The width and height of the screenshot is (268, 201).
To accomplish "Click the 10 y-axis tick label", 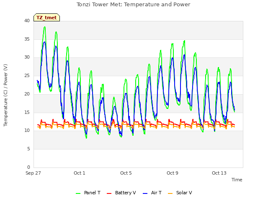I will click(x=27, y=130).
